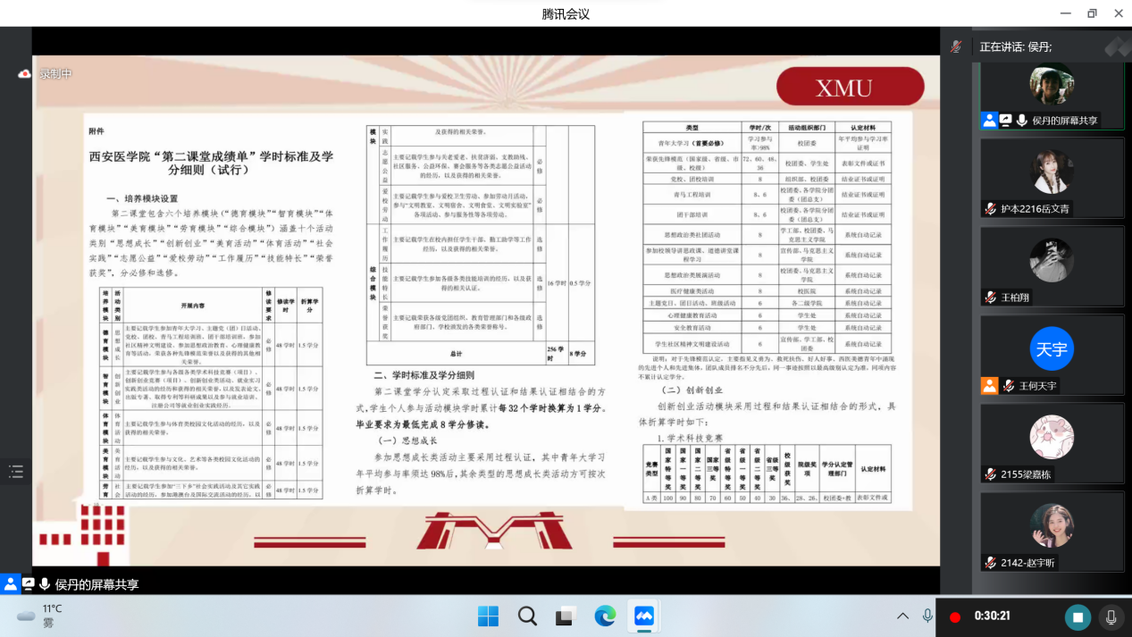
Task: Click the mic icon in bottom-left share label
Action: tap(44, 584)
